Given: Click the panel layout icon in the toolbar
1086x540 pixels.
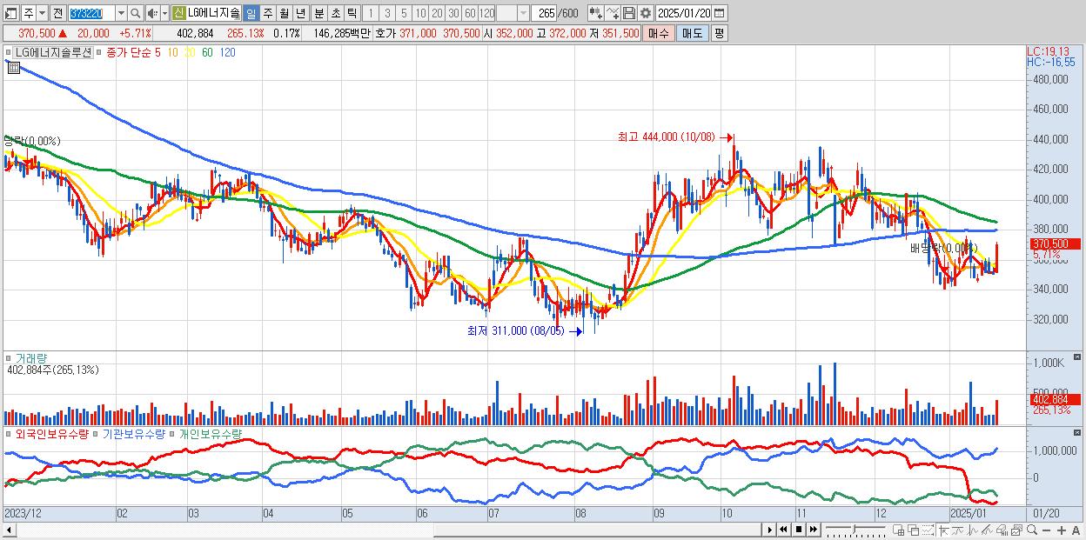Looking at the screenshot, I should pos(10,14).
